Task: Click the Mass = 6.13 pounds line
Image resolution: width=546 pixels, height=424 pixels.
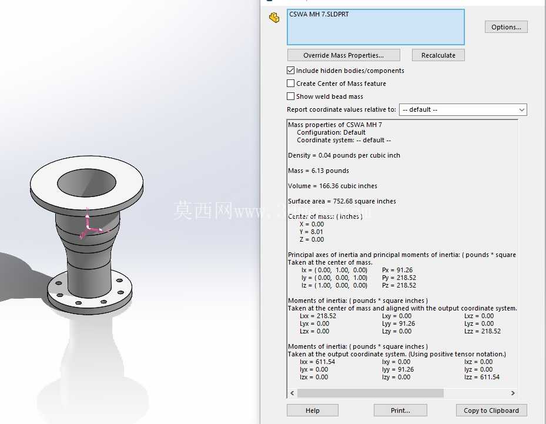Action: 319,171
